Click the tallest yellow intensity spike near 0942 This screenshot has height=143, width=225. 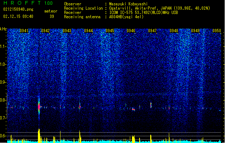click(39, 135)
